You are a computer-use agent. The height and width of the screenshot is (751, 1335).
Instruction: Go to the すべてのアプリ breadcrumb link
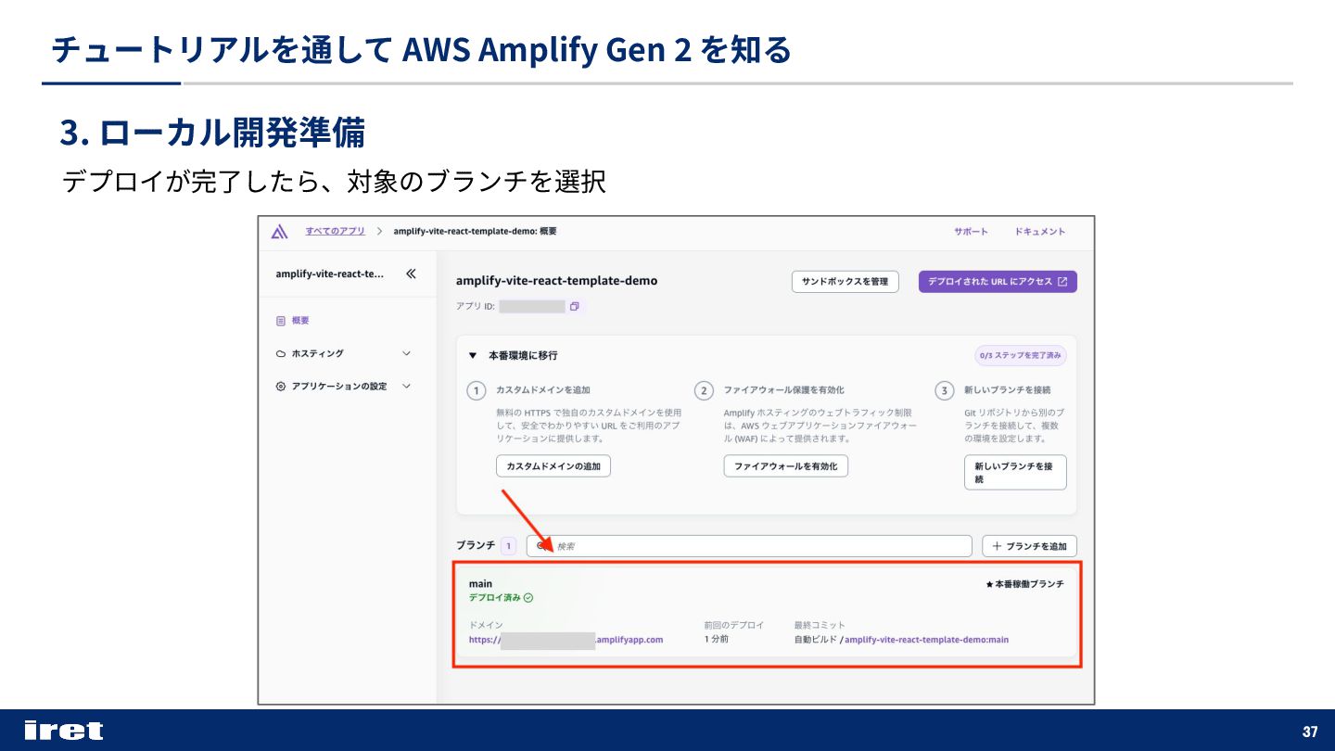pyautogui.click(x=335, y=231)
